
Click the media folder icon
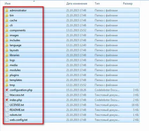coord(7,65)
